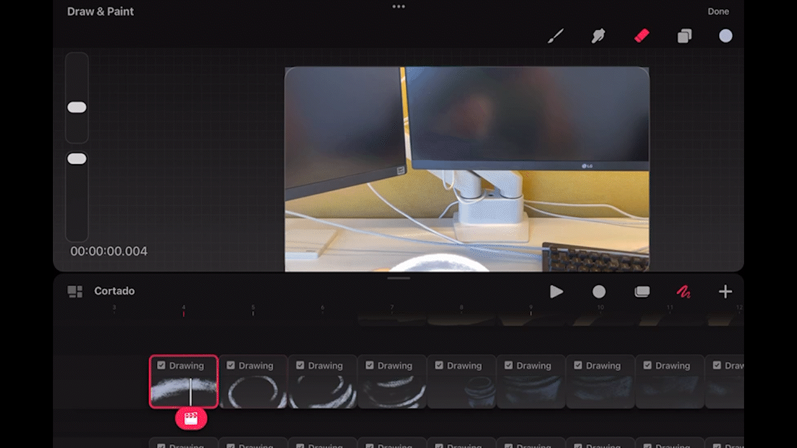The width and height of the screenshot is (797, 448).
Task: Toggle checkbox of sixth Drawing clip in top row
Action: 509,365
